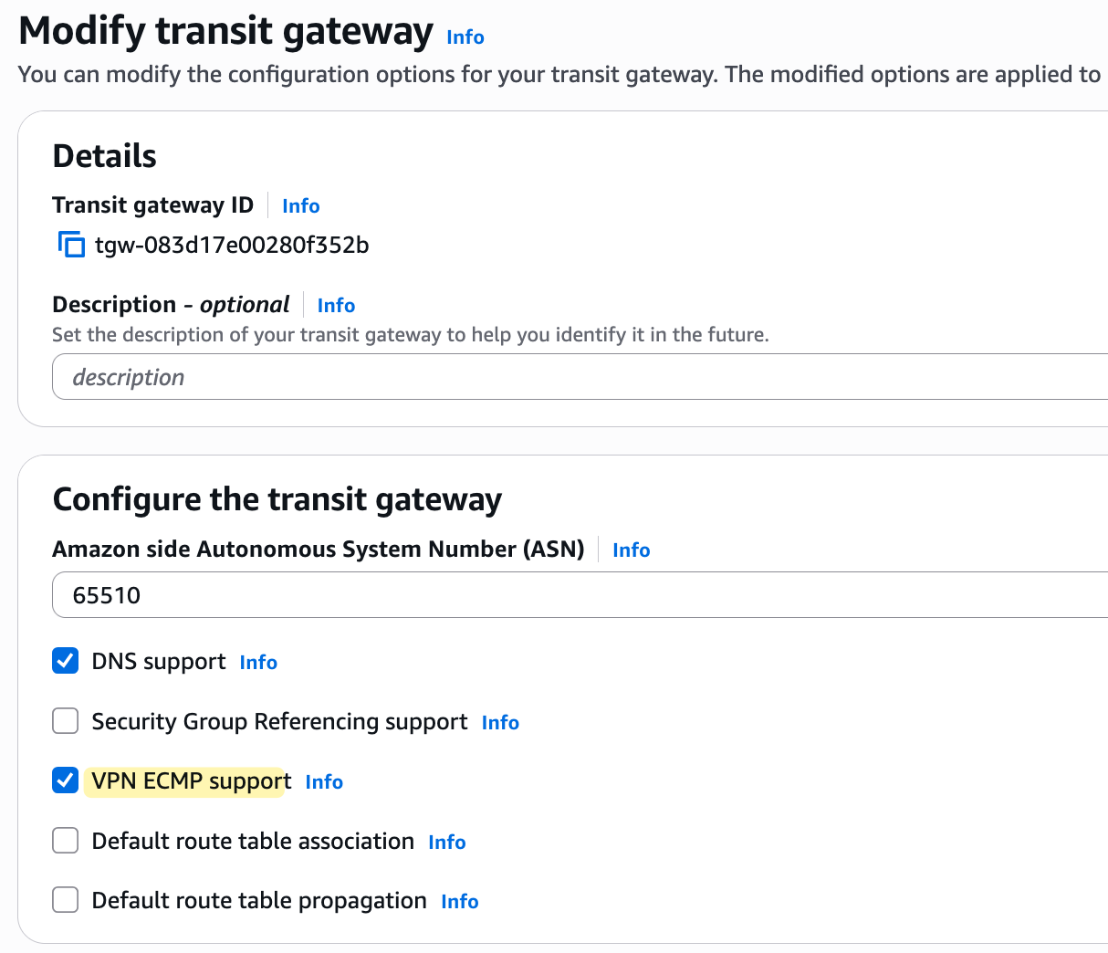Open Info next to VPN ECMP support
1108x953 pixels.
click(x=324, y=781)
